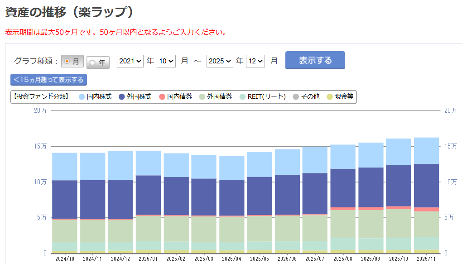This screenshot has width=462, height=264.
Task: Click the 2025/08 foreign bond bar segment
Action: (x=343, y=224)
